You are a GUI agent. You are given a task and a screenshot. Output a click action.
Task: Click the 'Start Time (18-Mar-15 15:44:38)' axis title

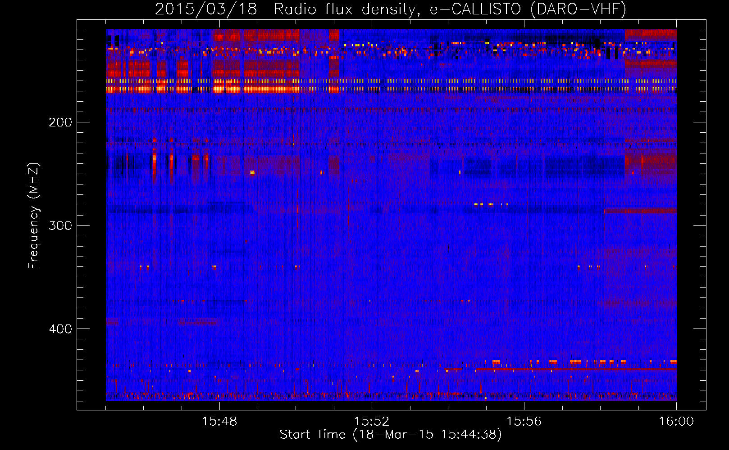pyautogui.click(x=391, y=435)
